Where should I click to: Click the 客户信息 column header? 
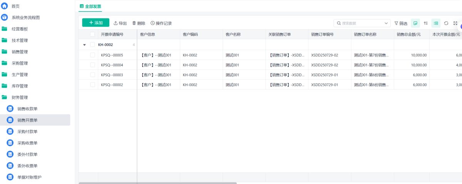click(x=147, y=34)
